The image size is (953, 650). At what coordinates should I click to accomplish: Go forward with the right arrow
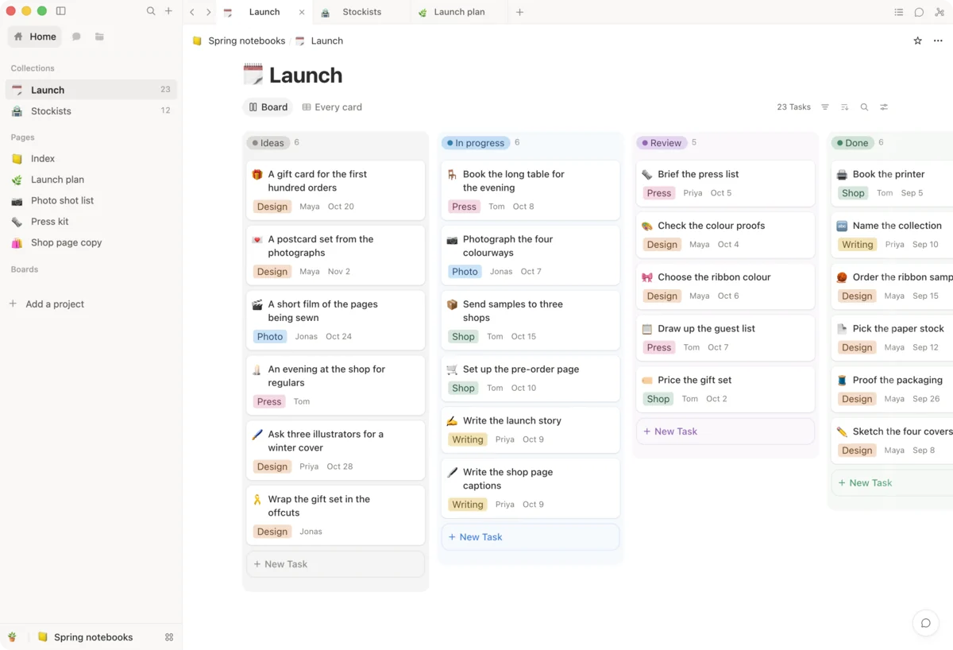(x=208, y=12)
